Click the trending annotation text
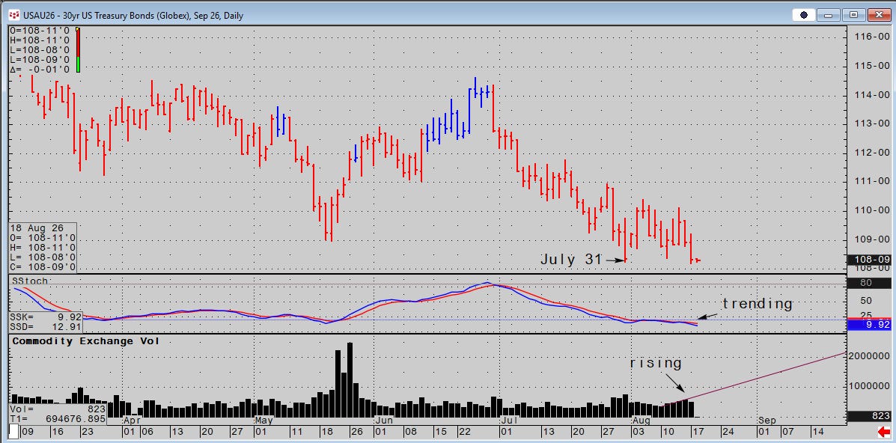The width and height of the screenshot is (896, 443). (758, 304)
